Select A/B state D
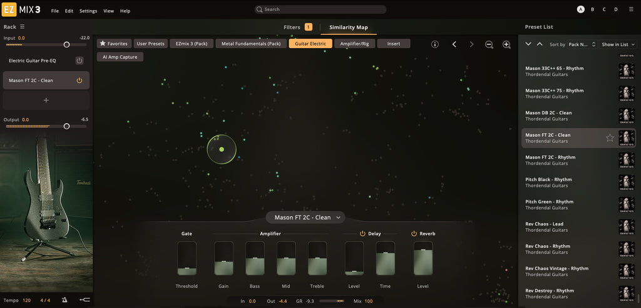 pos(616,9)
